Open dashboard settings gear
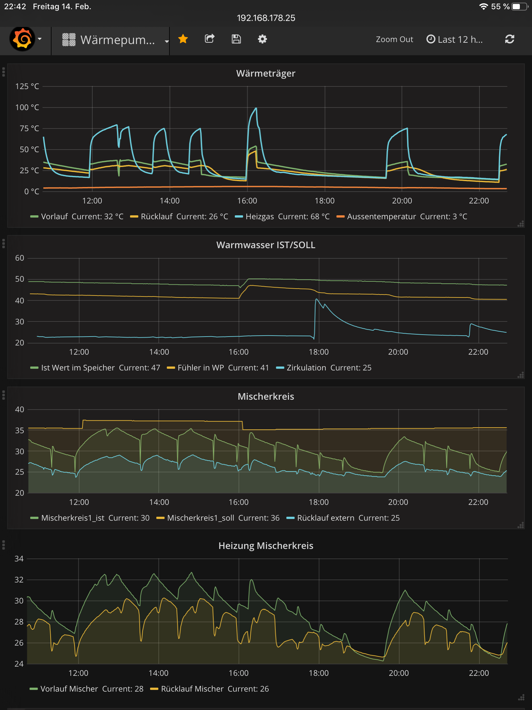This screenshot has width=532, height=710. 262,39
